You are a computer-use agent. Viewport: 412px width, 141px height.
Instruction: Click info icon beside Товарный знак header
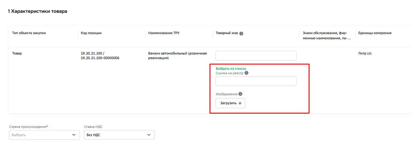(241, 33)
